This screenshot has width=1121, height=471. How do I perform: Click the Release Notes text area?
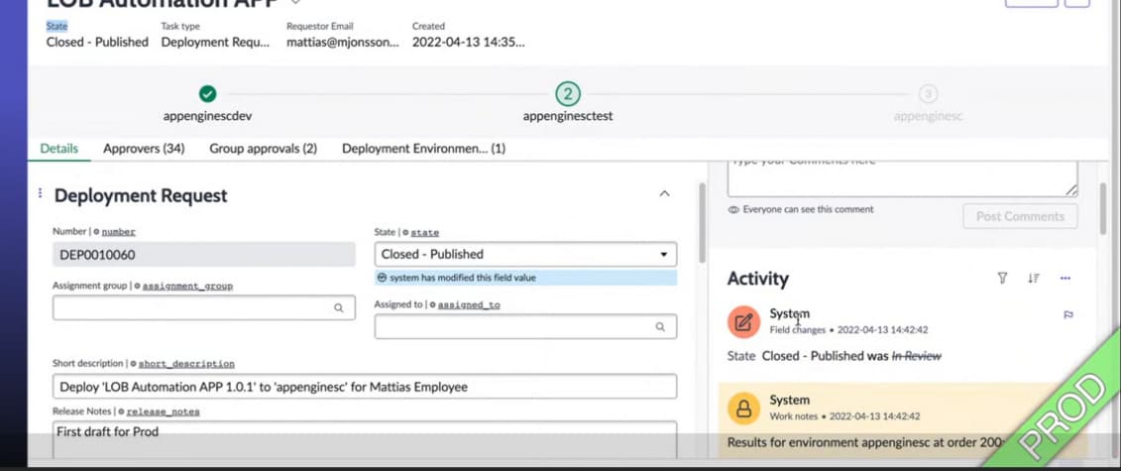(x=365, y=439)
